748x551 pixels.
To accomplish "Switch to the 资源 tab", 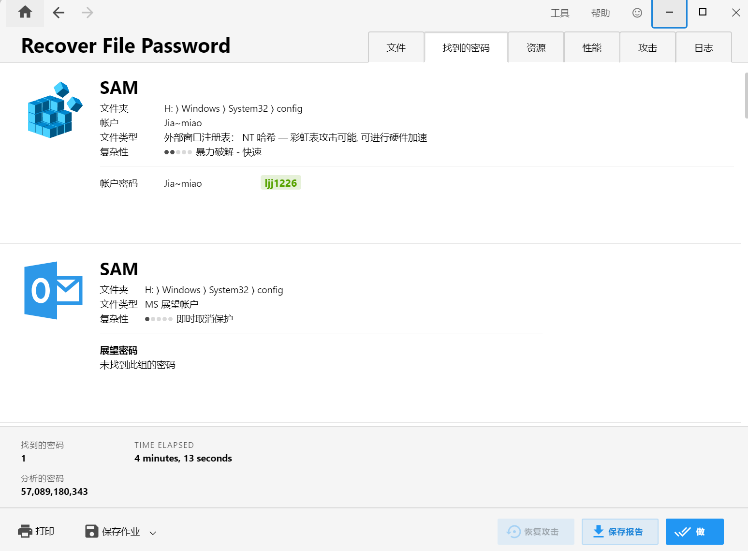I will tap(536, 47).
